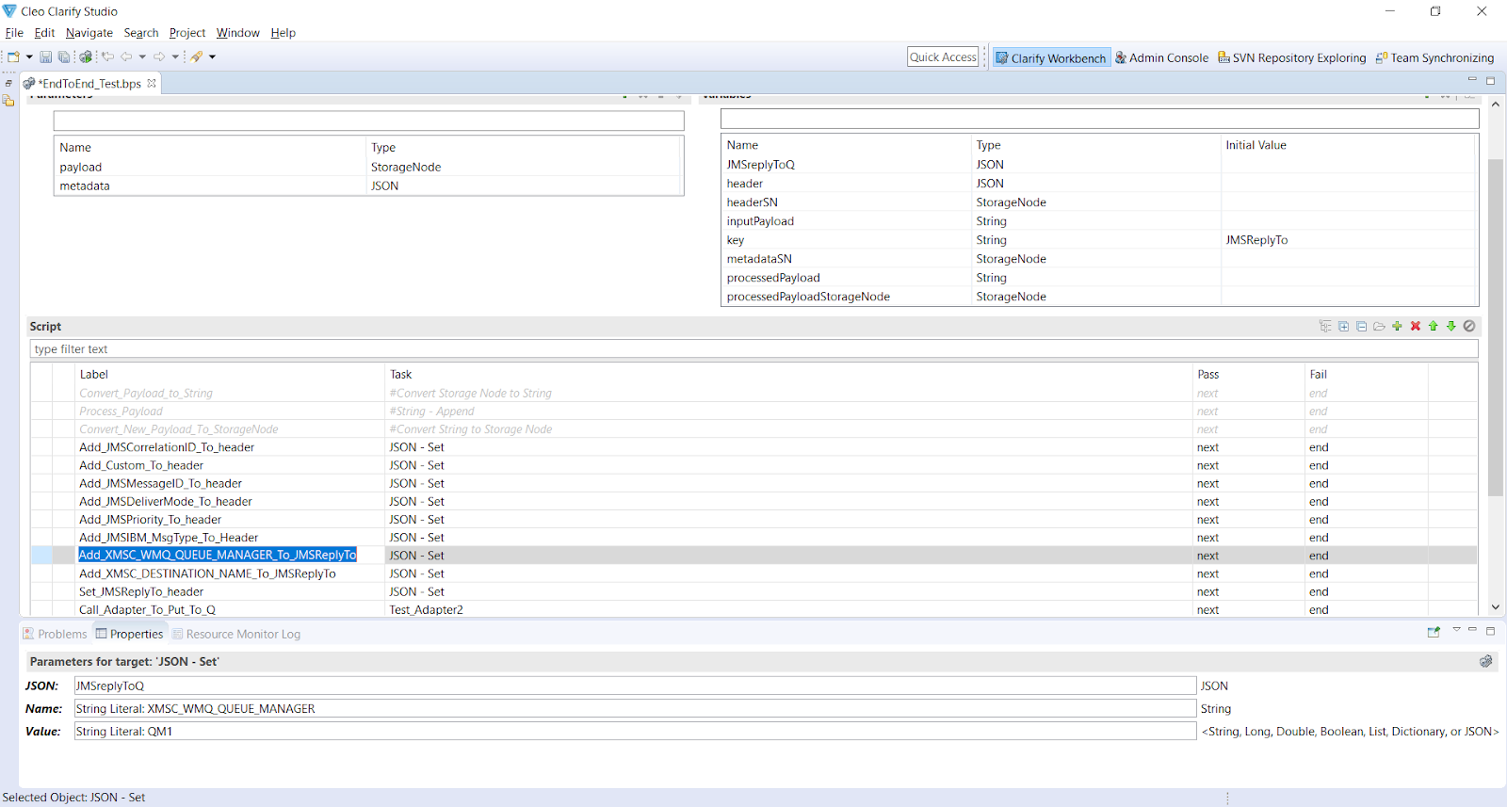Run the business process with gear-play icon
Image resolution: width=1507 pixels, height=807 pixels.
coord(86,56)
